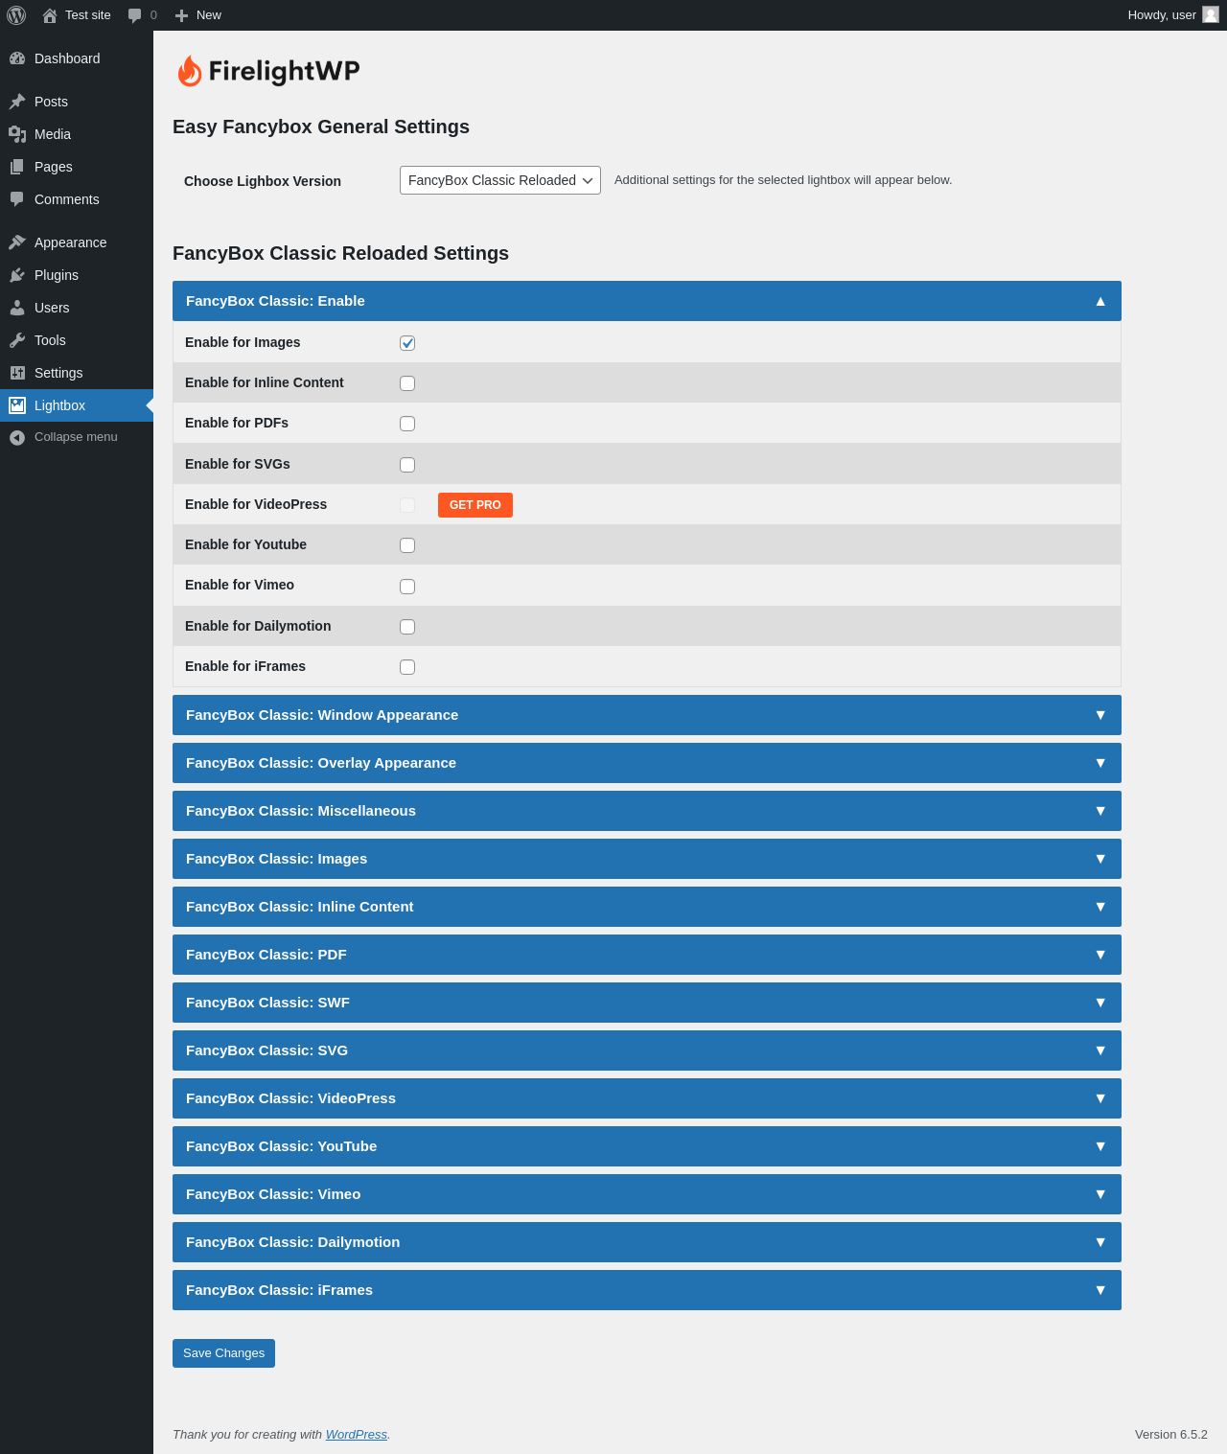This screenshot has height=1454, width=1227.
Task: Expand FancyBox Classic: Dailymotion section
Action: (647, 1242)
